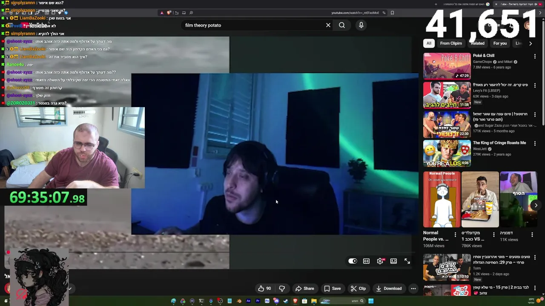
Task: Open The King of Cringe Roasts Me
Action: coord(499,143)
